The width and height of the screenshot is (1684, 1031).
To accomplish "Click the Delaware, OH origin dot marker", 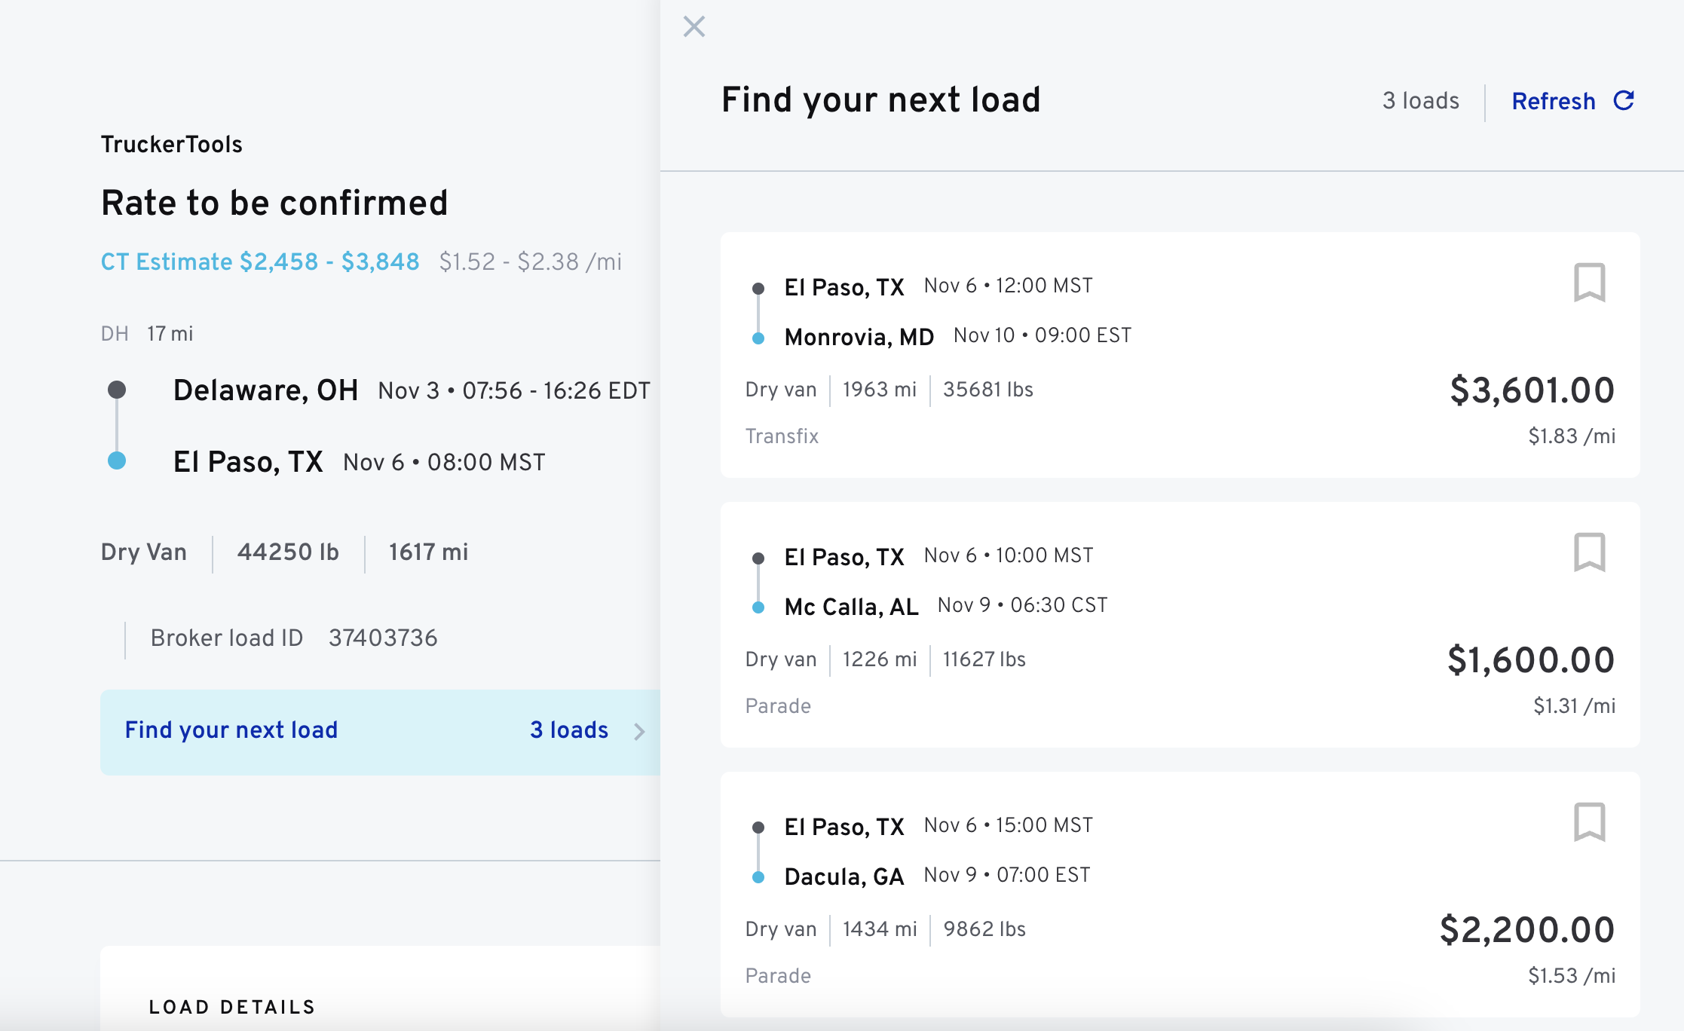I will [x=117, y=390].
